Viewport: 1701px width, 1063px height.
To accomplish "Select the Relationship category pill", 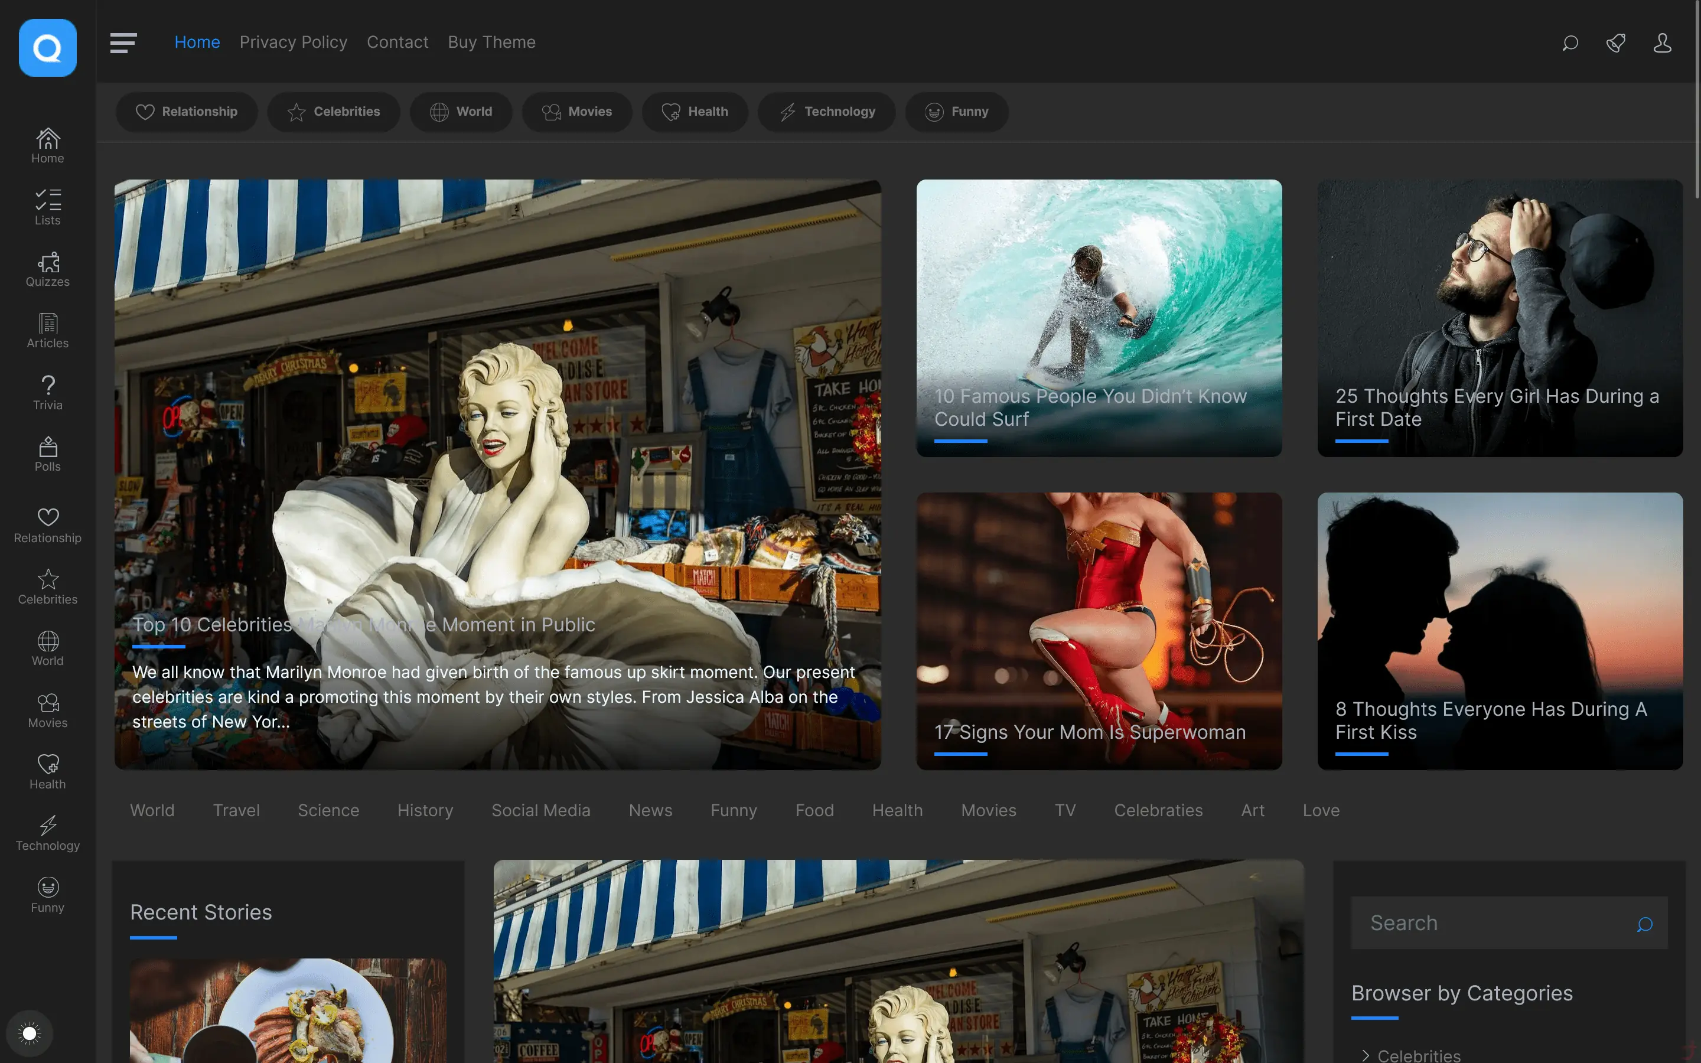I will pyautogui.click(x=186, y=112).
